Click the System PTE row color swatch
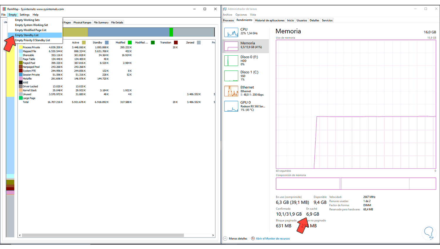The image size is (440, 249). click(21, 71)
